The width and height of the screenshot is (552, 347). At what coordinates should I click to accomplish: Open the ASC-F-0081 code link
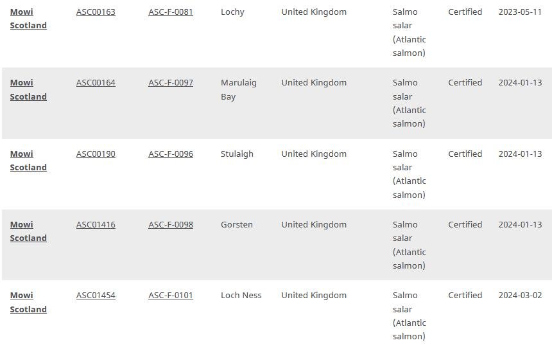[170, 12]
